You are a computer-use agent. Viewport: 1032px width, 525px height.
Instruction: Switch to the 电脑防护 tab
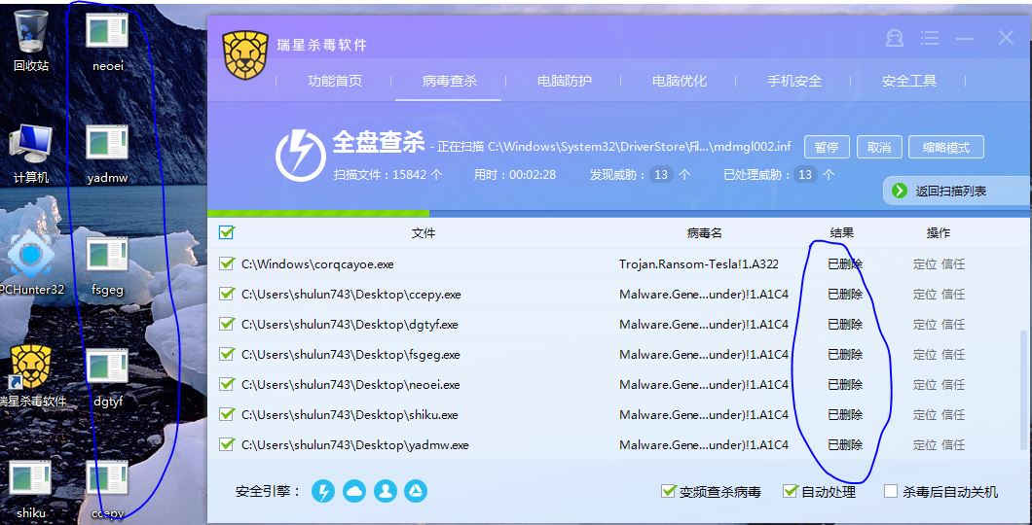(x=564, y=82)
